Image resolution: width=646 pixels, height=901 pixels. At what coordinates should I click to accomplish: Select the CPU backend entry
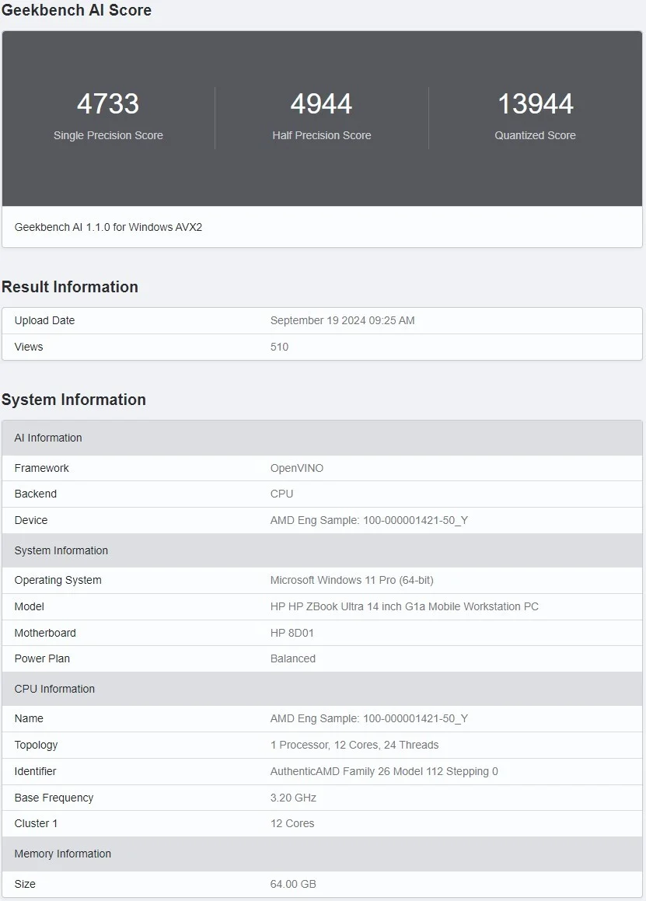281,494
